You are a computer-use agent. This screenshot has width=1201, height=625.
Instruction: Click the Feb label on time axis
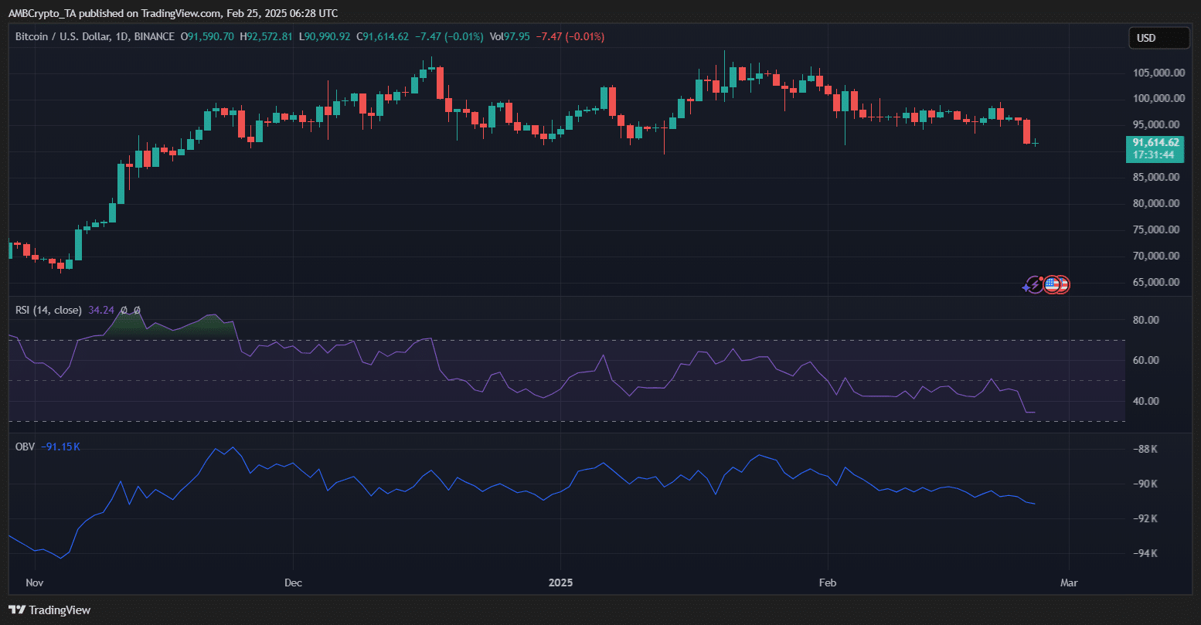(827, 582)
